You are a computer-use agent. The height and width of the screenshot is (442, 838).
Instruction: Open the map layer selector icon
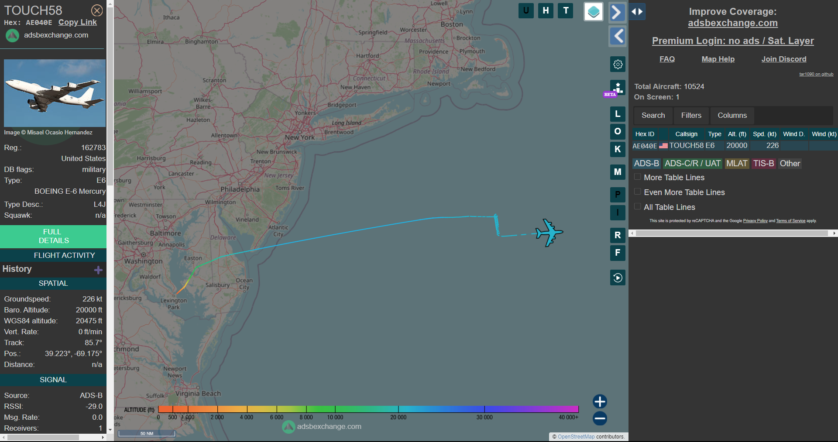(594, 12)
